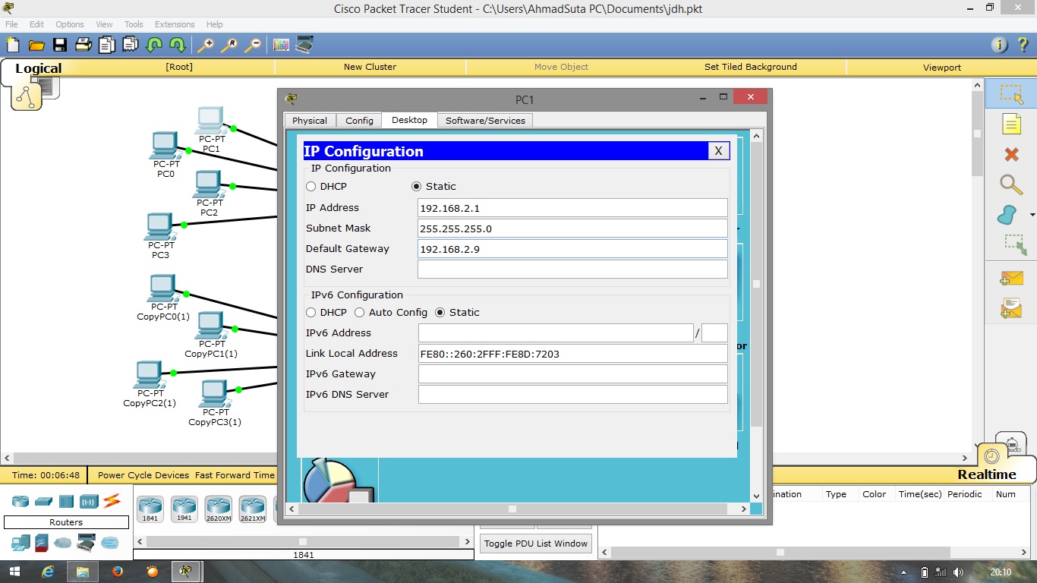The width and height of the screenshot is (1037, 583).
Task: Zoom out with the minus magnifier
Action: click(x=253, y=45)
